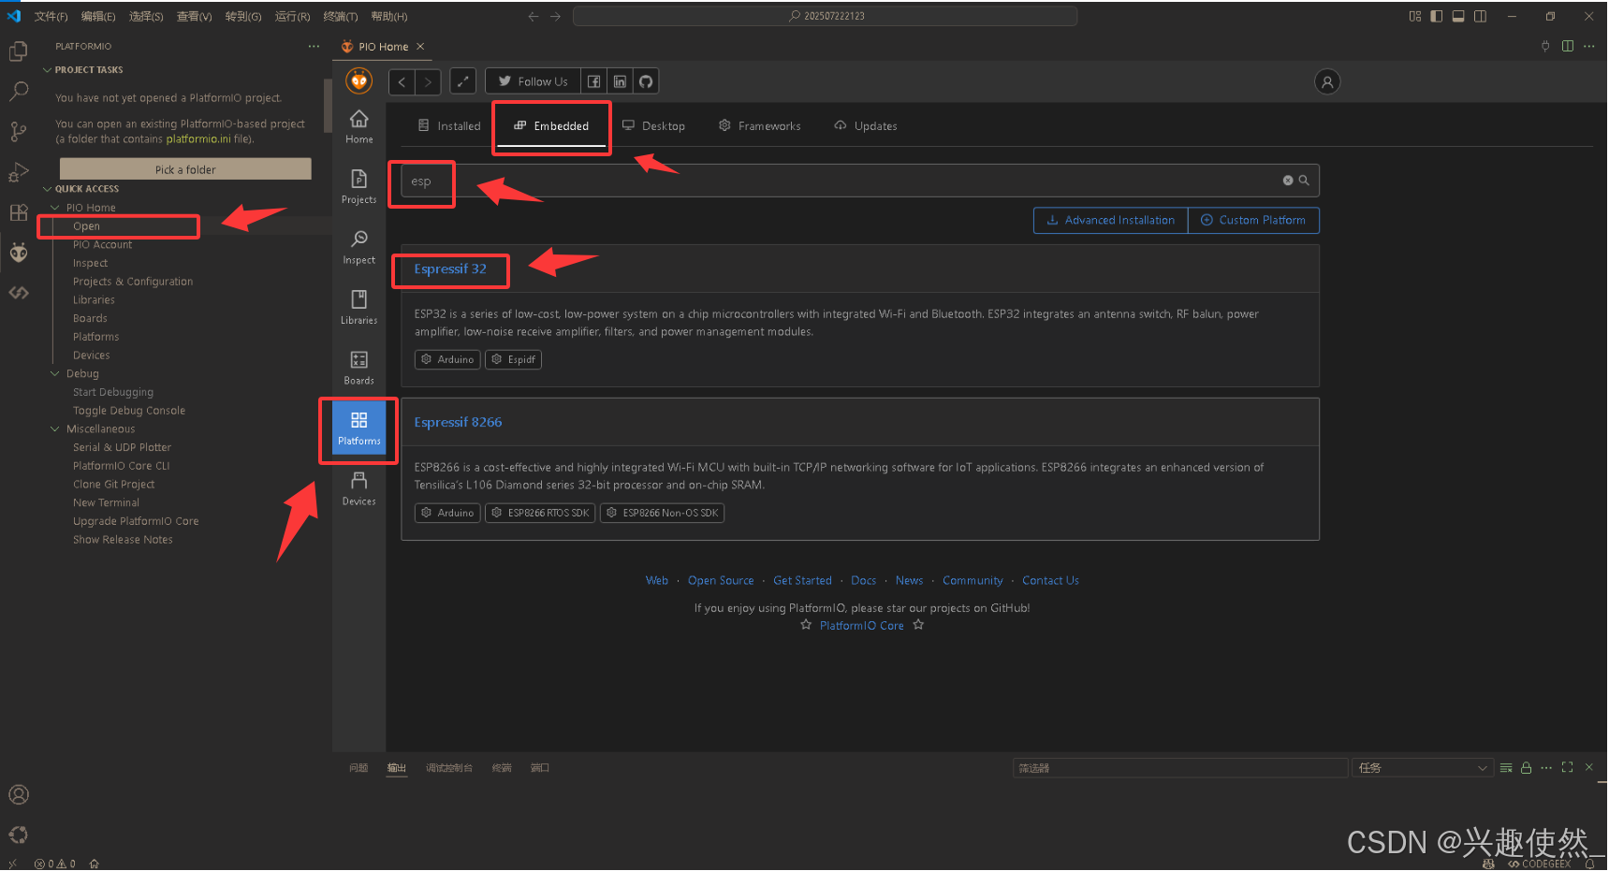1609x871 pixels.
Task: Select Upgrade PlatformIO Core item
Action: [x=136, y=521]
